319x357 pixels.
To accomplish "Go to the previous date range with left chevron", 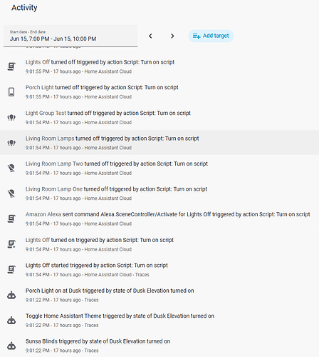I will point(150,36).
